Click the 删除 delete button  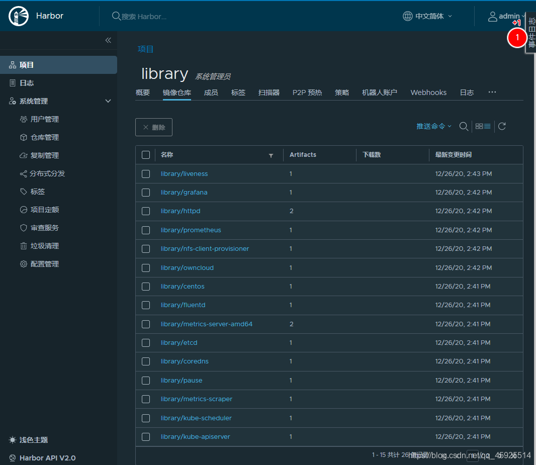(x=154, y=127)
